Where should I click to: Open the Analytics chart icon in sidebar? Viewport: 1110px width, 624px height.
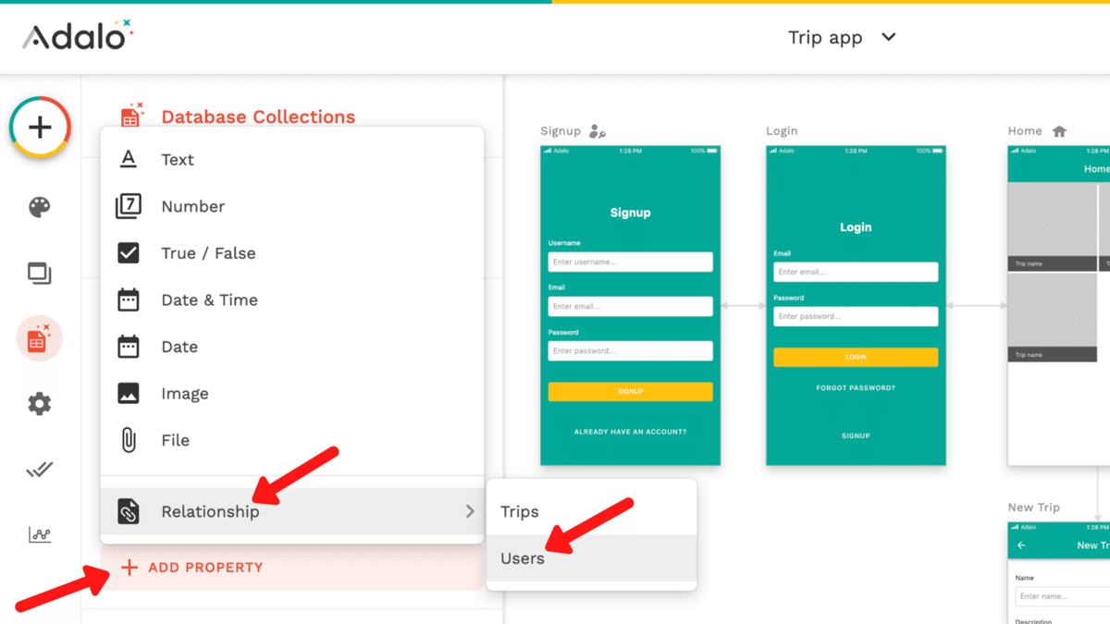[39, 534]
